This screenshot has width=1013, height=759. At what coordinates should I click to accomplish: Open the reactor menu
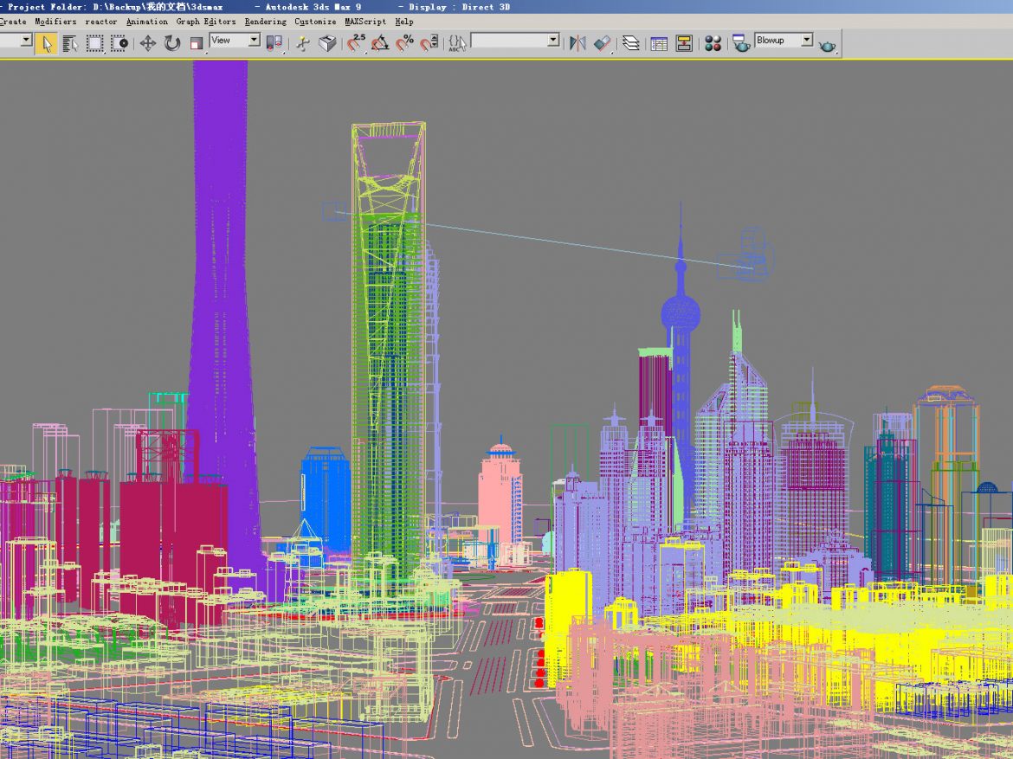pyautogui.click(x=101, y=22)
